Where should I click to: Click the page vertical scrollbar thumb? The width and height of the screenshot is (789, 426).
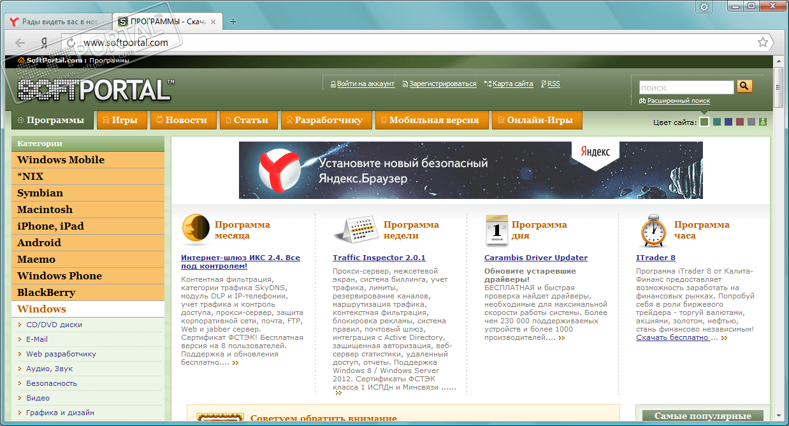point(779,87)
